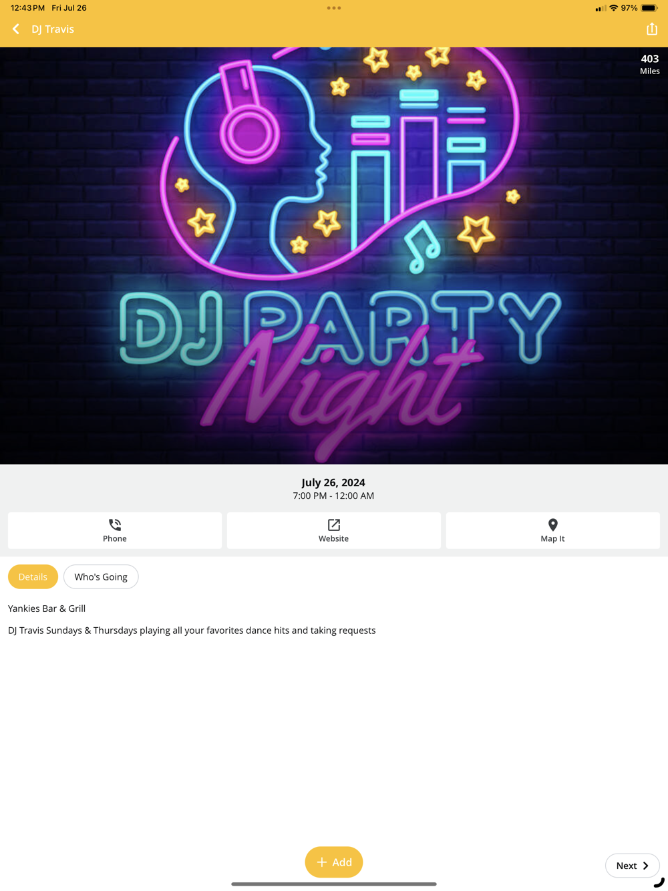Switch to the Who's Going tab
The image size is (668, 891).
(101, 576)
